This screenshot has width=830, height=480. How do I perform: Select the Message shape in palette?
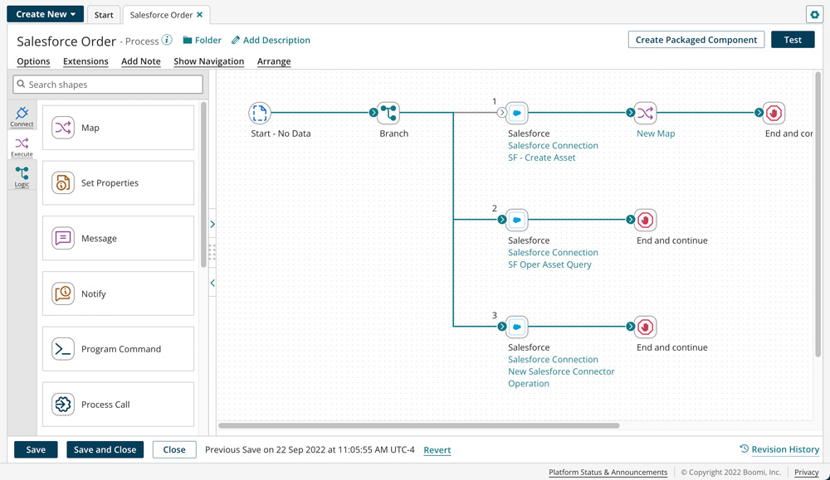(x=118, y=239)
